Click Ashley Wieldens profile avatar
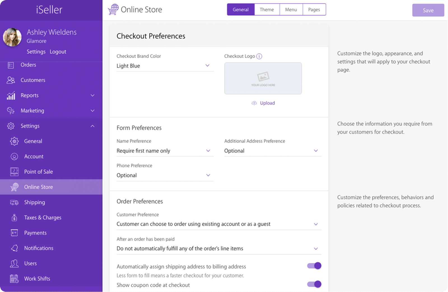The width and height of the screenshot is (448, 292). [12, 37]
